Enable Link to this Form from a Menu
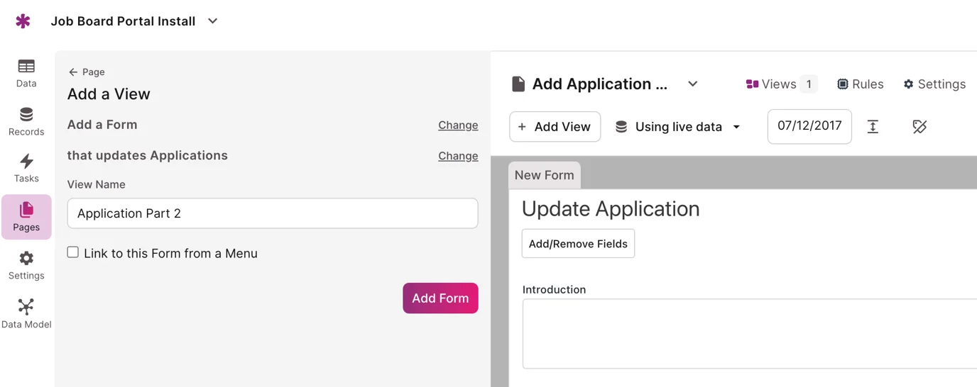 [x=73, y=252]
